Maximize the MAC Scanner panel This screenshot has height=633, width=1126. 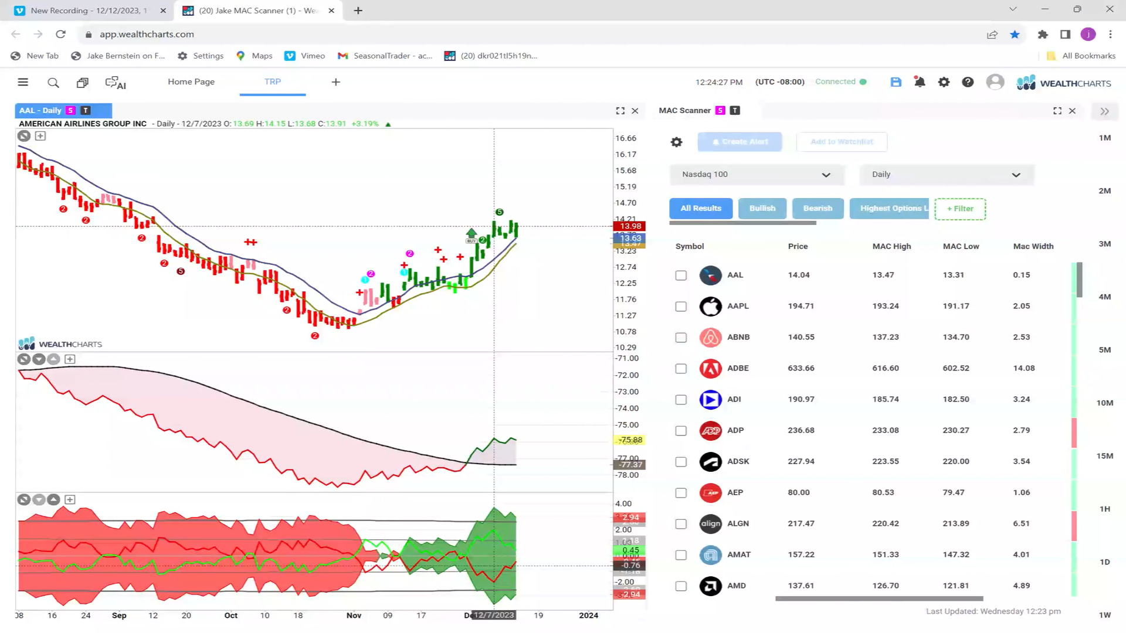[1057, 110]
